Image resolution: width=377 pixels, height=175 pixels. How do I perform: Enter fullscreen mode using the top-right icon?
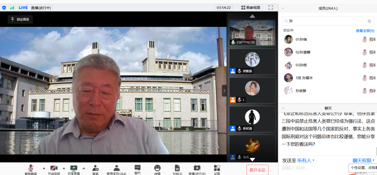[x=271, y=7]
